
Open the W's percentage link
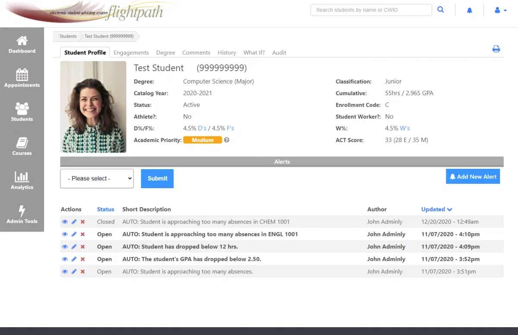coord(405,128)
